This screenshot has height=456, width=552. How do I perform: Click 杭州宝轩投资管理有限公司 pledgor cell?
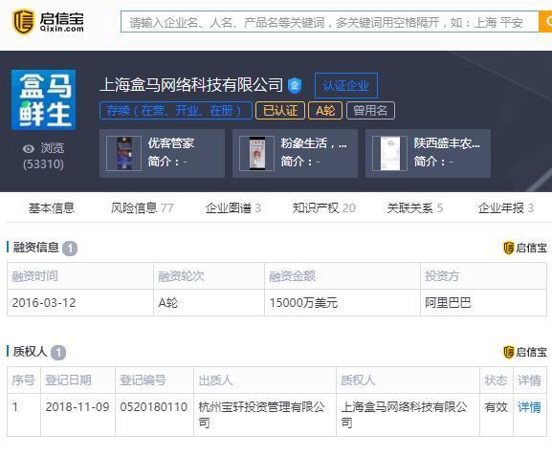point(265,415)
